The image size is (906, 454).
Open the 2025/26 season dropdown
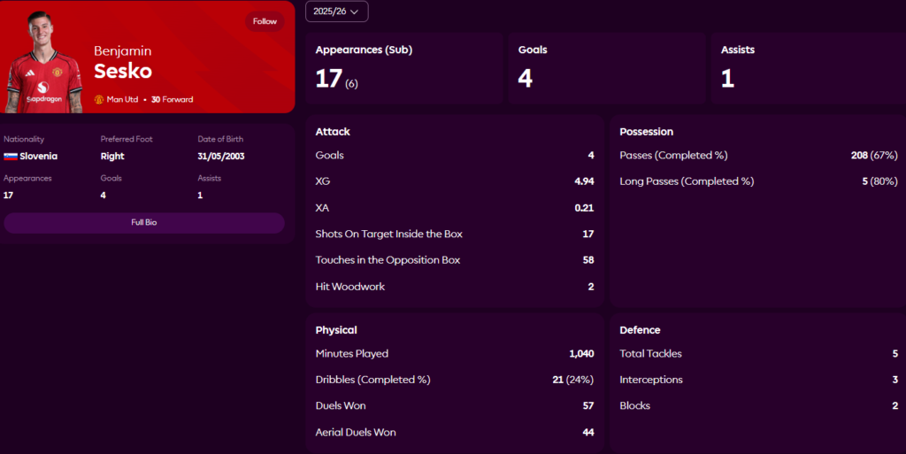[x=336, y=12]
